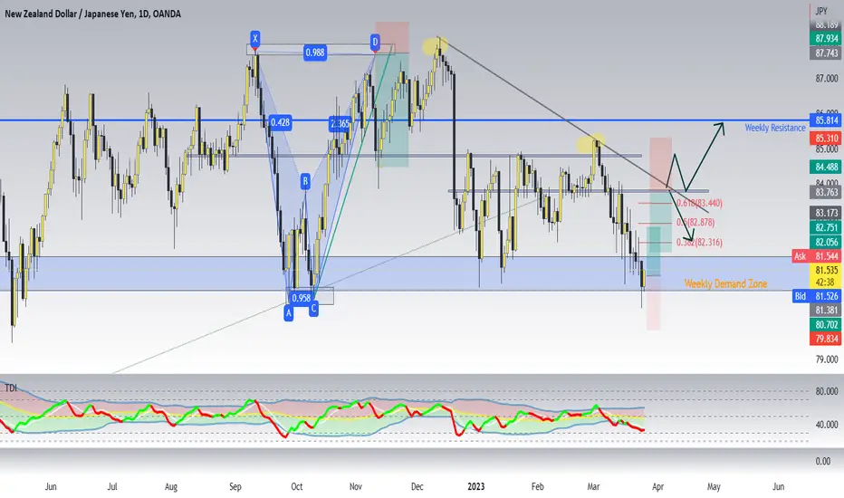Click the 87.000 price scale value
This screenshot has width=844, height=498.
coord(826,79)
